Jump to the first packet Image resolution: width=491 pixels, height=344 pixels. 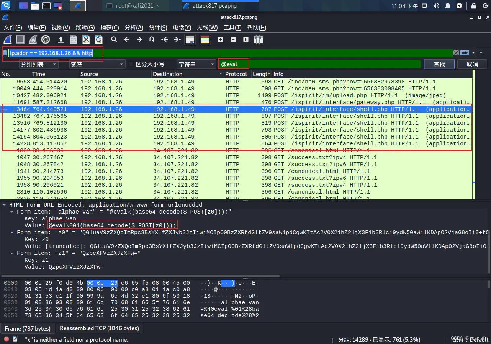click(165, 39)
